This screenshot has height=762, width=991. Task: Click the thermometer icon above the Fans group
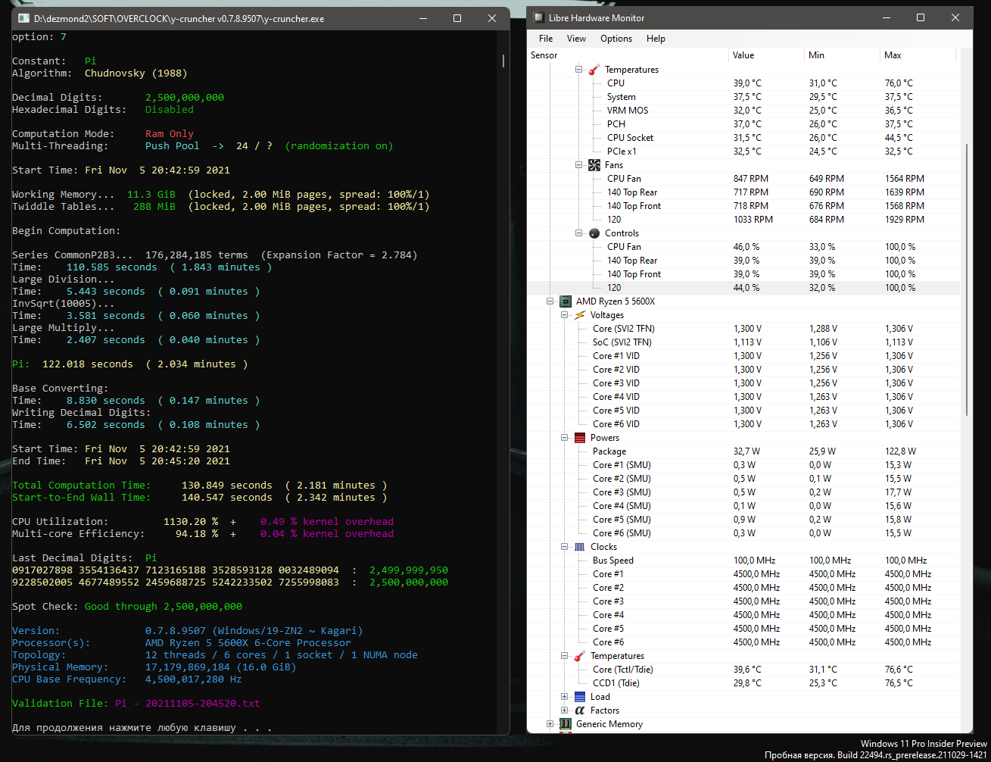pos(594,70)
